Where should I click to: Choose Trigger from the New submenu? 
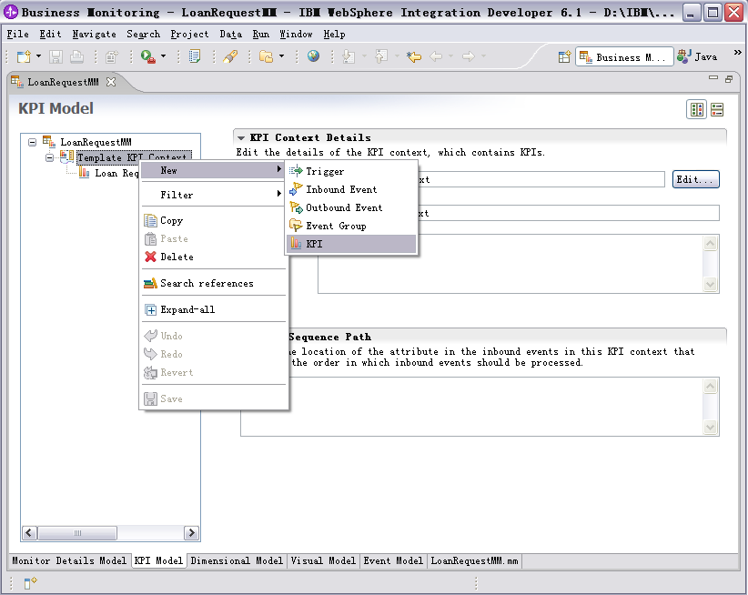click(351, 171)
